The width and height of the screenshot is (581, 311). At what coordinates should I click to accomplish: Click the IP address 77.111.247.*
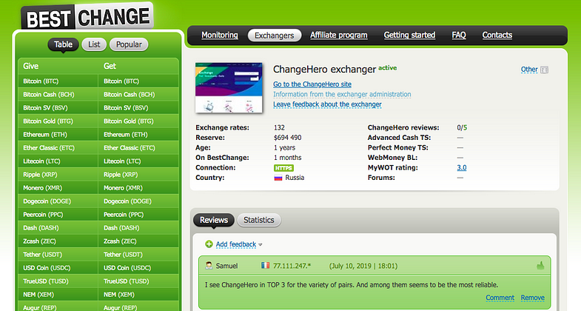click(x=292, y=266)
